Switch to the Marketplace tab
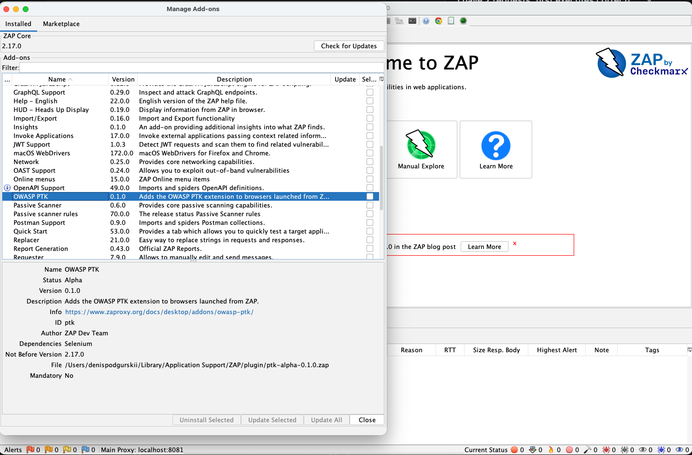 [61, 24]
